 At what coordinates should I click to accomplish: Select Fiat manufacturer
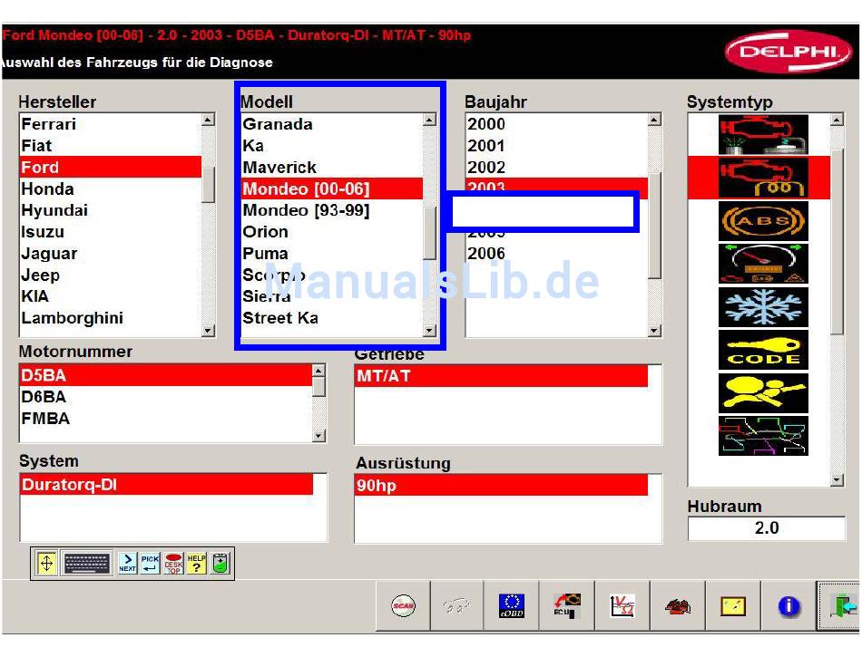[111, 146]
